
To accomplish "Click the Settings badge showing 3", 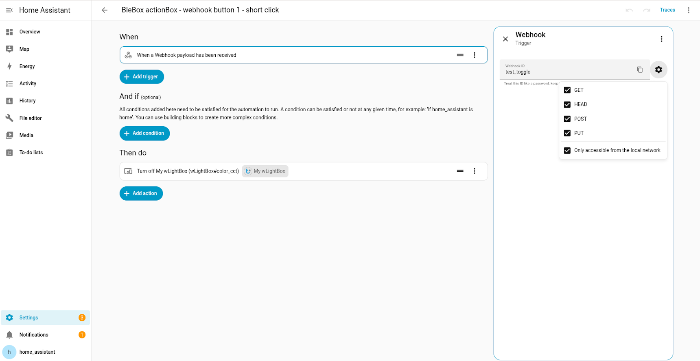I will pos(82,318).
